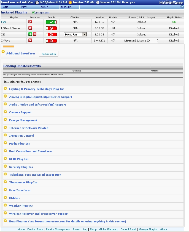Expand Lighting & Primary Technology Plug-Ins arrow

(x=5, y=88)
